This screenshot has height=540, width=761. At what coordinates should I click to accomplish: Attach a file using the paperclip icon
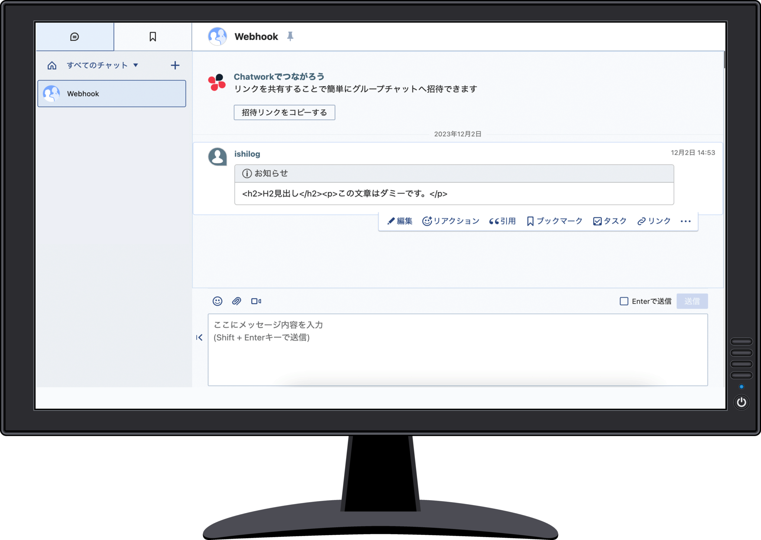[x=237, y=301]
